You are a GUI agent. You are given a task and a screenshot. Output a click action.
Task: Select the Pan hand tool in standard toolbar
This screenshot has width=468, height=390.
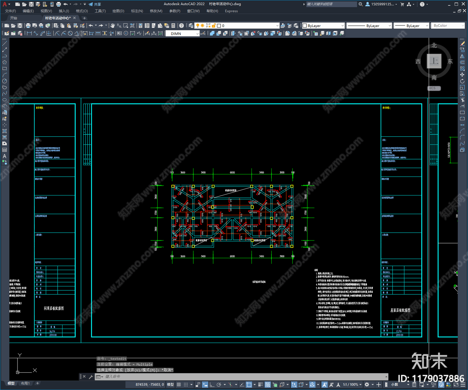113,26
